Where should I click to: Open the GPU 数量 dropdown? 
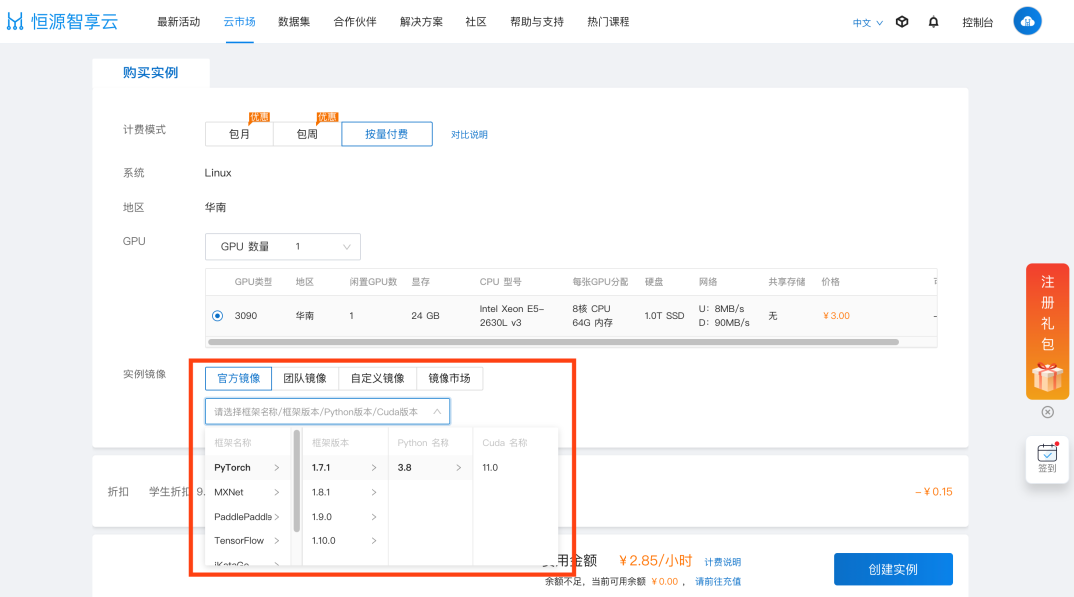coord(282,247)
